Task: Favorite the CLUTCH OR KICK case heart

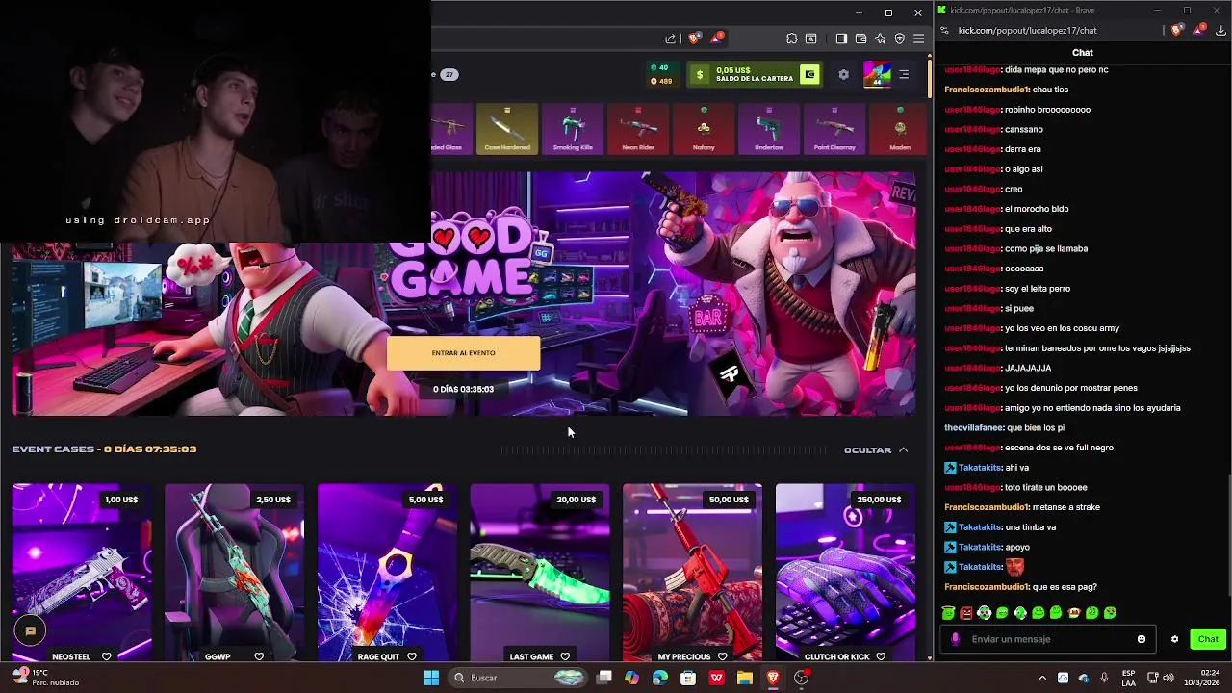Action: point(881,656)
